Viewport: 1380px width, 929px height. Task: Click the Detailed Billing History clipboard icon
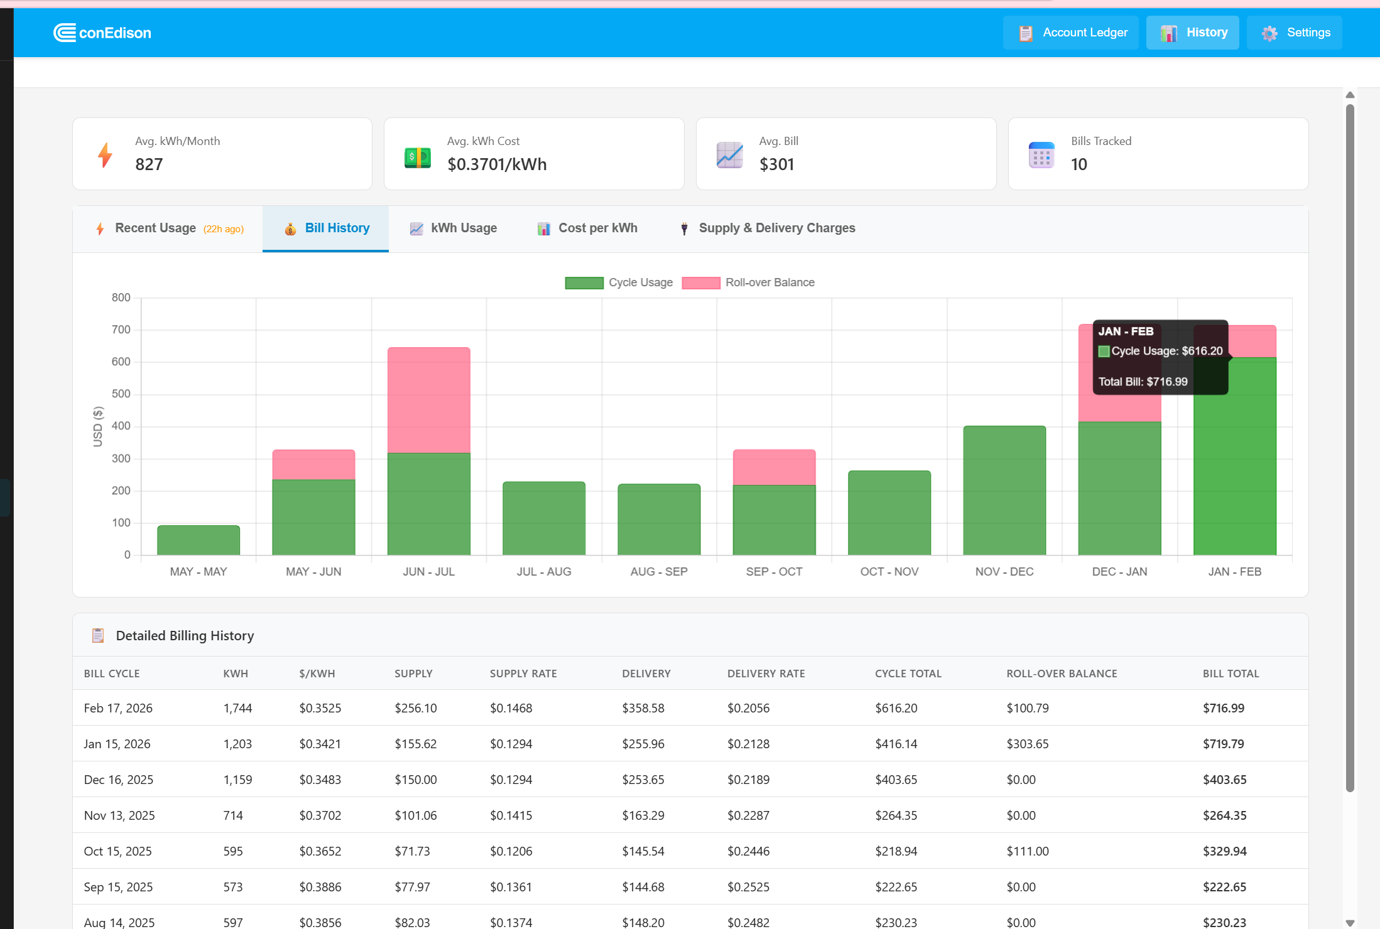98,635
